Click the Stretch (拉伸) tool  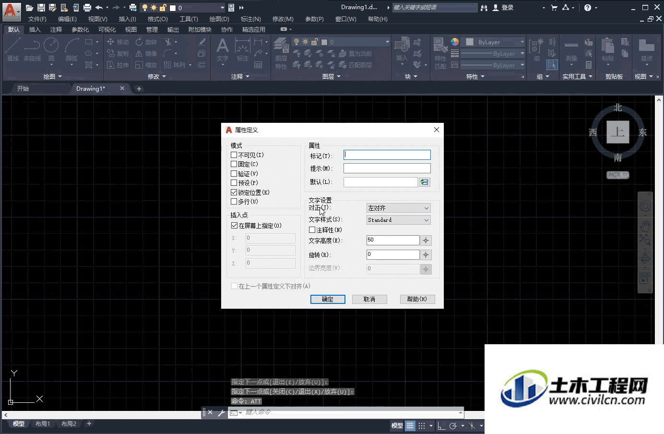click(118, 65)
